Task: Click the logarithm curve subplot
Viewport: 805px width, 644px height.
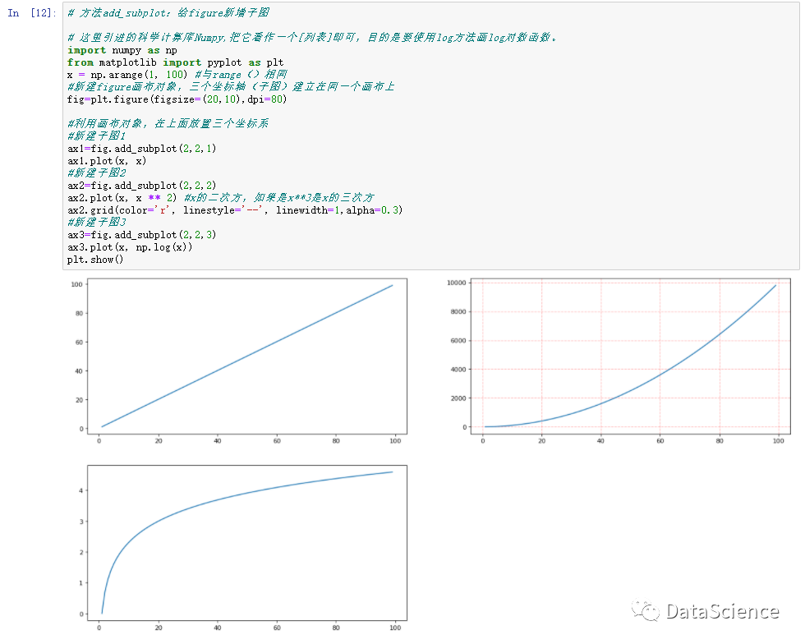Action: pos(247,543)
